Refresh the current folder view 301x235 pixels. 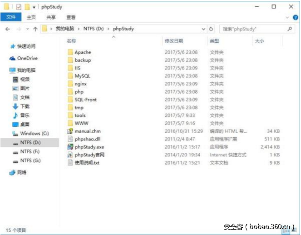[x=211, y=29]
